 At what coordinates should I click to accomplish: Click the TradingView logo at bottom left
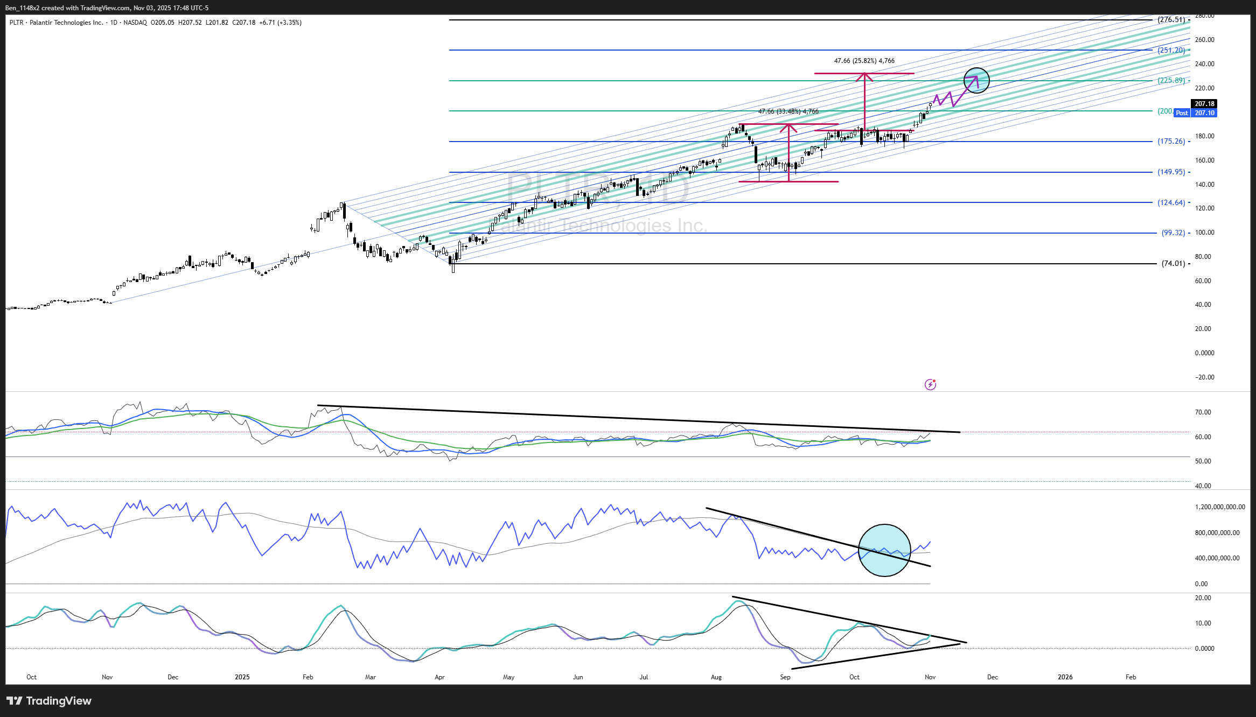point(48,701)
